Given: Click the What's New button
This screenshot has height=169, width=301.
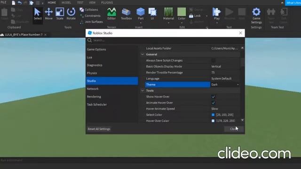Looking at the screenshot, I should pyautogui.click(x=293, y=3).
